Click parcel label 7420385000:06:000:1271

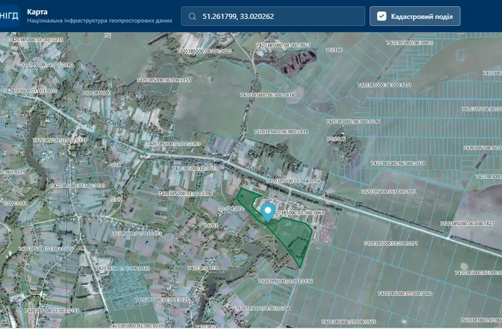tap(384, 85)
